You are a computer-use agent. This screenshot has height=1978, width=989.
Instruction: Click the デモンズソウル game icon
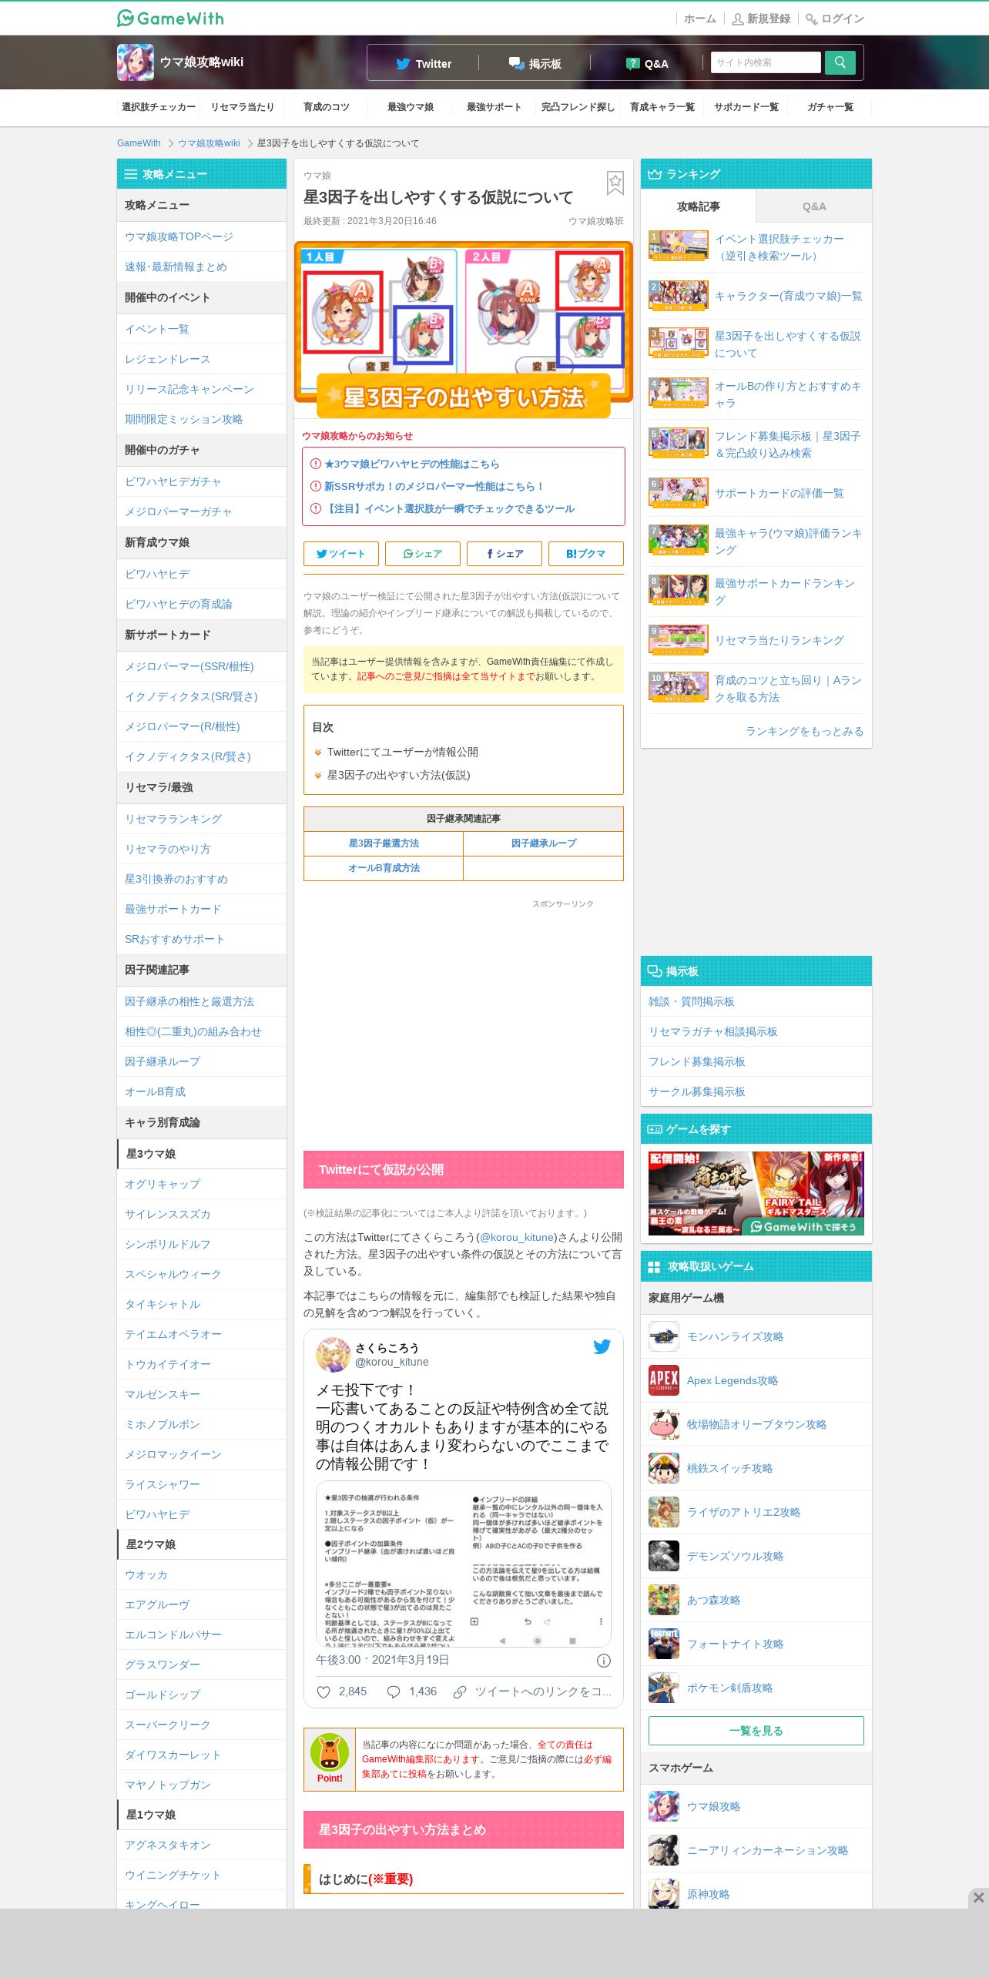coord(664,1557)
